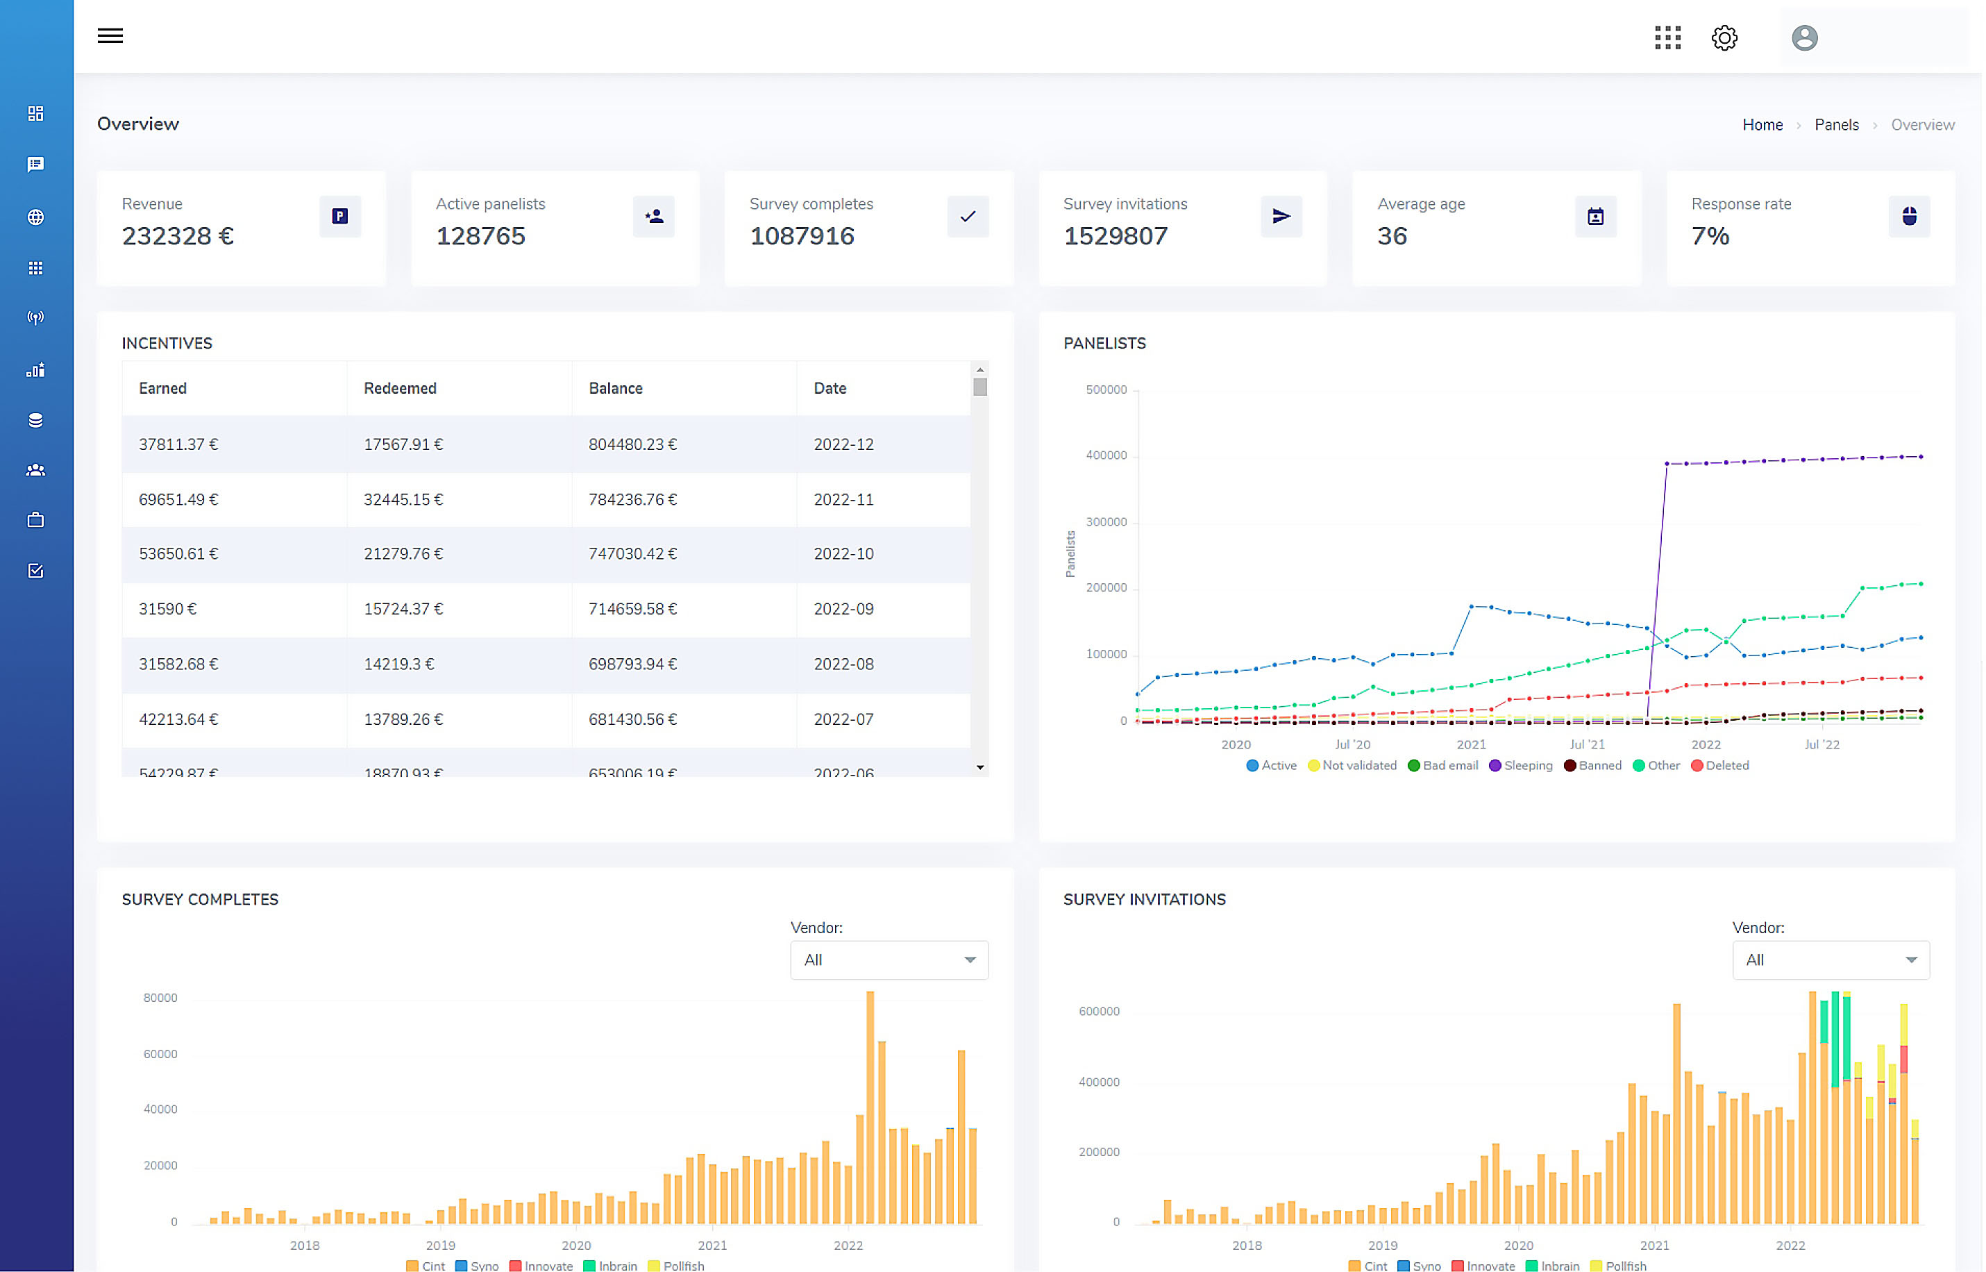Go to Home breadcrumb
Image resolution: width=1986 pixels, height=1272 pixels.
coord(1764,125)
